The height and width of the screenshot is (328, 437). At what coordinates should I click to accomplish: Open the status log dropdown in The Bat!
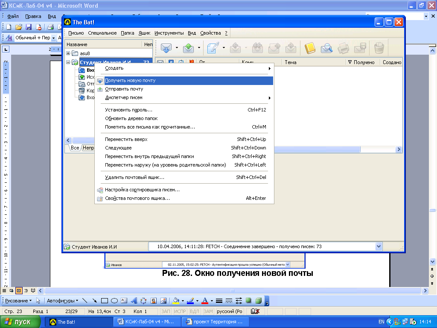click(x=379, y=246)
